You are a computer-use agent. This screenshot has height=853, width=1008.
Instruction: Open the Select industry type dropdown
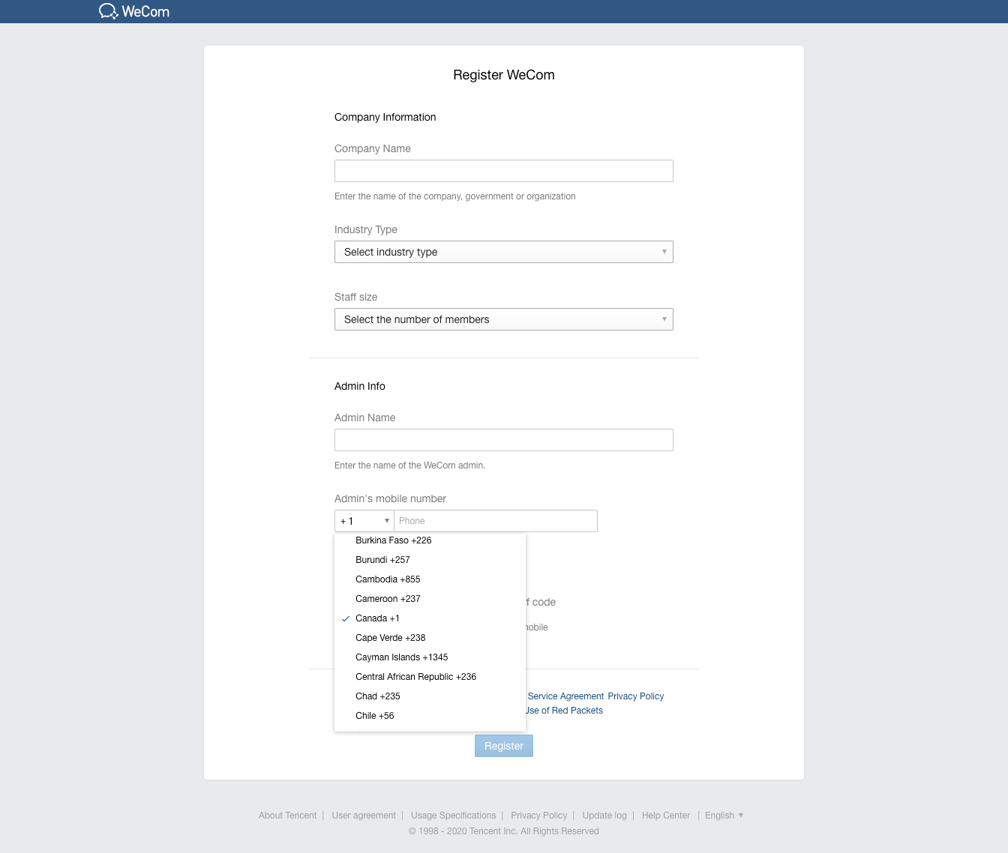point(503,252)
